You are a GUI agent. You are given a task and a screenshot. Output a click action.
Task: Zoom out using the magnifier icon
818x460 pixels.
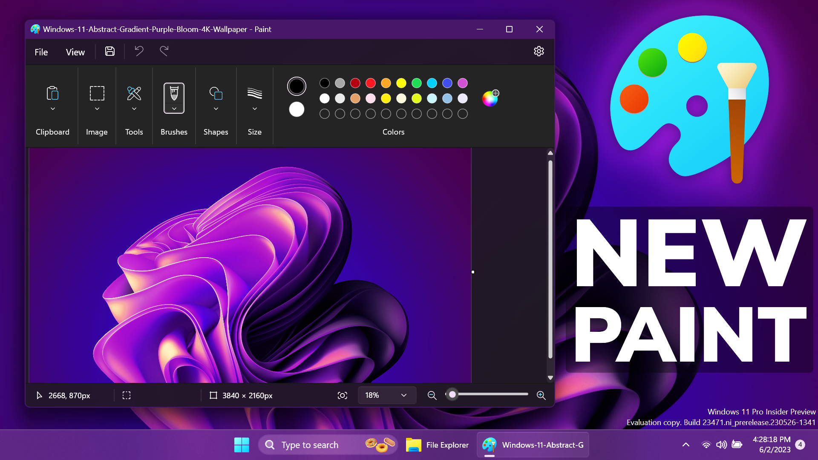point(432,395)
